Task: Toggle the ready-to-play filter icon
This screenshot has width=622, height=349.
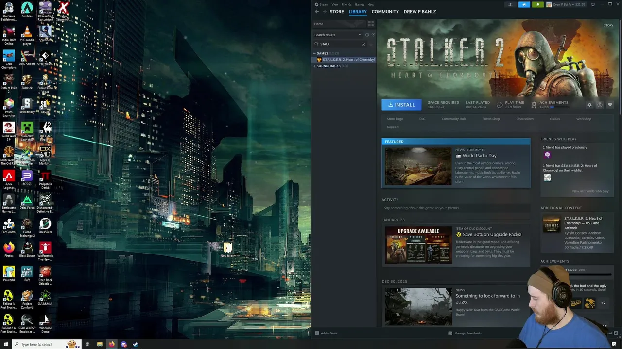Action: click(x=373, y=35)
